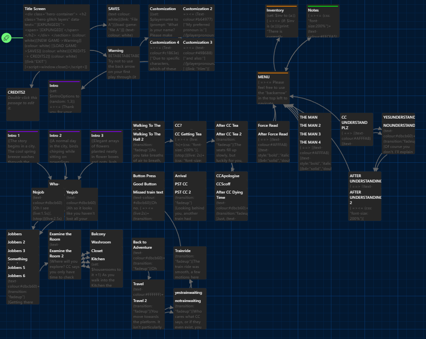Click the Yesjob passage card

point(81,205)
